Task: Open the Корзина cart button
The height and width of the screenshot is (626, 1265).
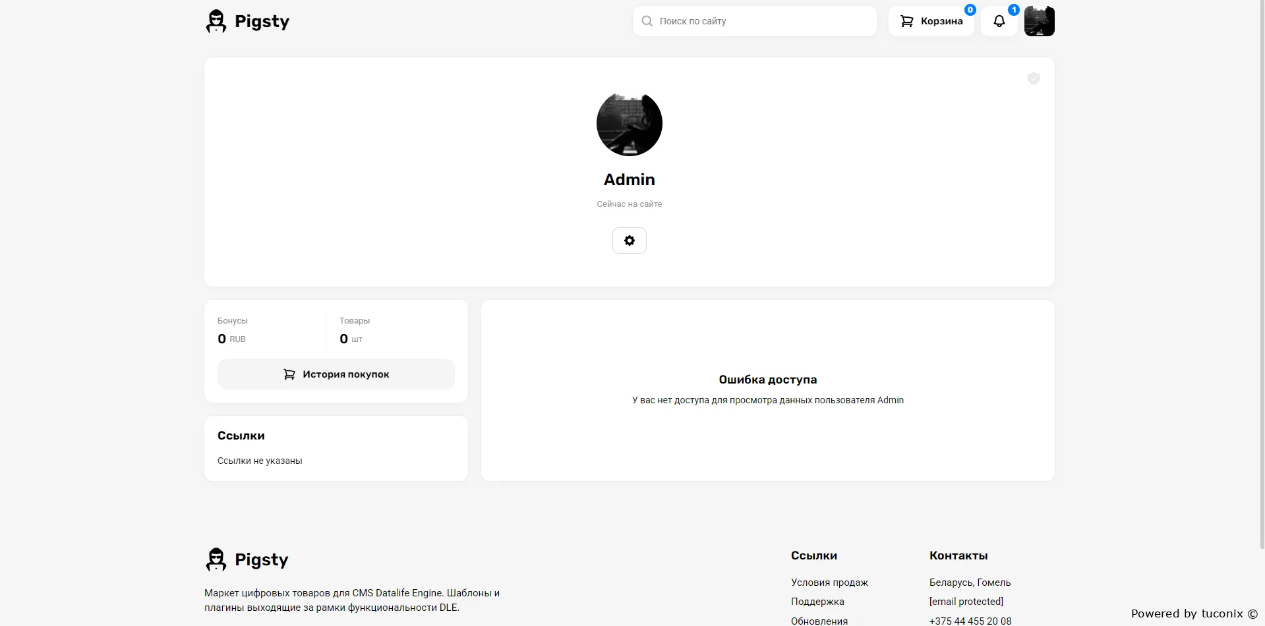Action: (x=931, y=21)
